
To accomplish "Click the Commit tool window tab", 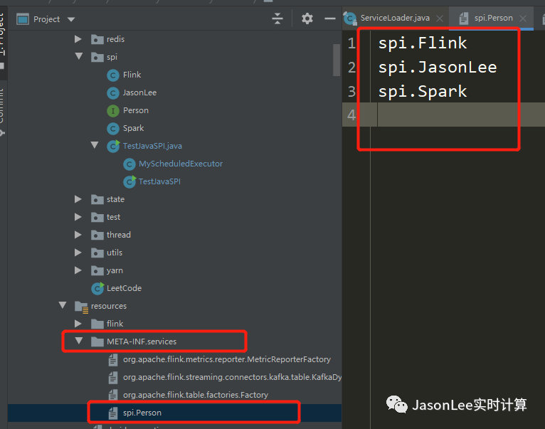I will tap(2, 110).
